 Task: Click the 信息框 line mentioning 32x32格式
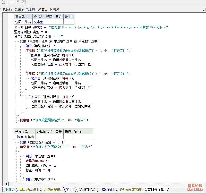coord(78,74)
